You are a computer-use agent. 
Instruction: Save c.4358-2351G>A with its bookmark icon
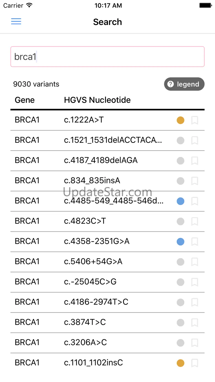(195, 242)
